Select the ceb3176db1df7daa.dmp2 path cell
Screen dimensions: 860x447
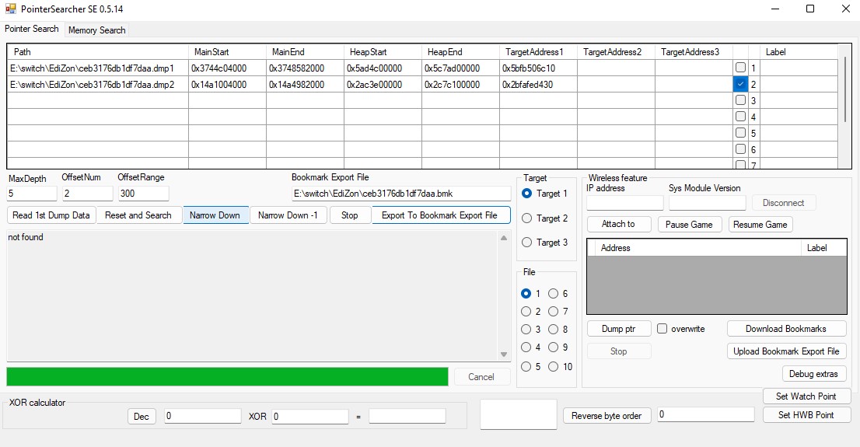click(98, 85)
